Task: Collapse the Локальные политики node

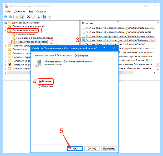Action: 6,30
